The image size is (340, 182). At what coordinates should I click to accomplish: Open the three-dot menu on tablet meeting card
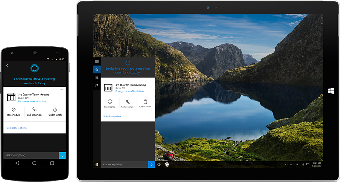click(151, 80)
